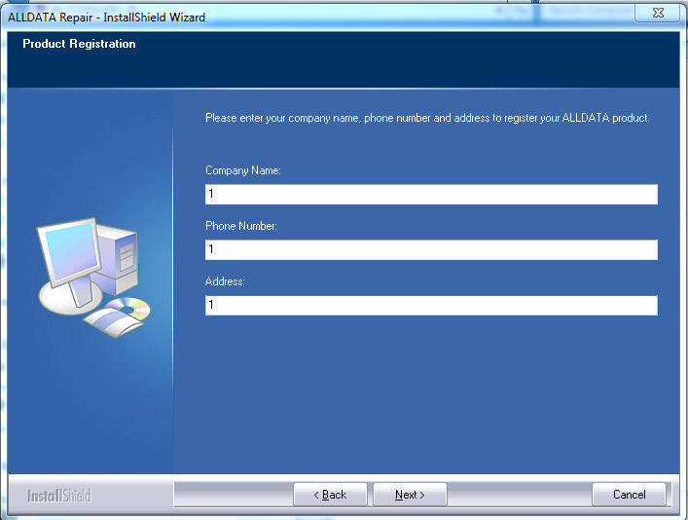Click the 'Product Registration' heading
This screenshot has width=688, height=520.
tap(79, 44)
